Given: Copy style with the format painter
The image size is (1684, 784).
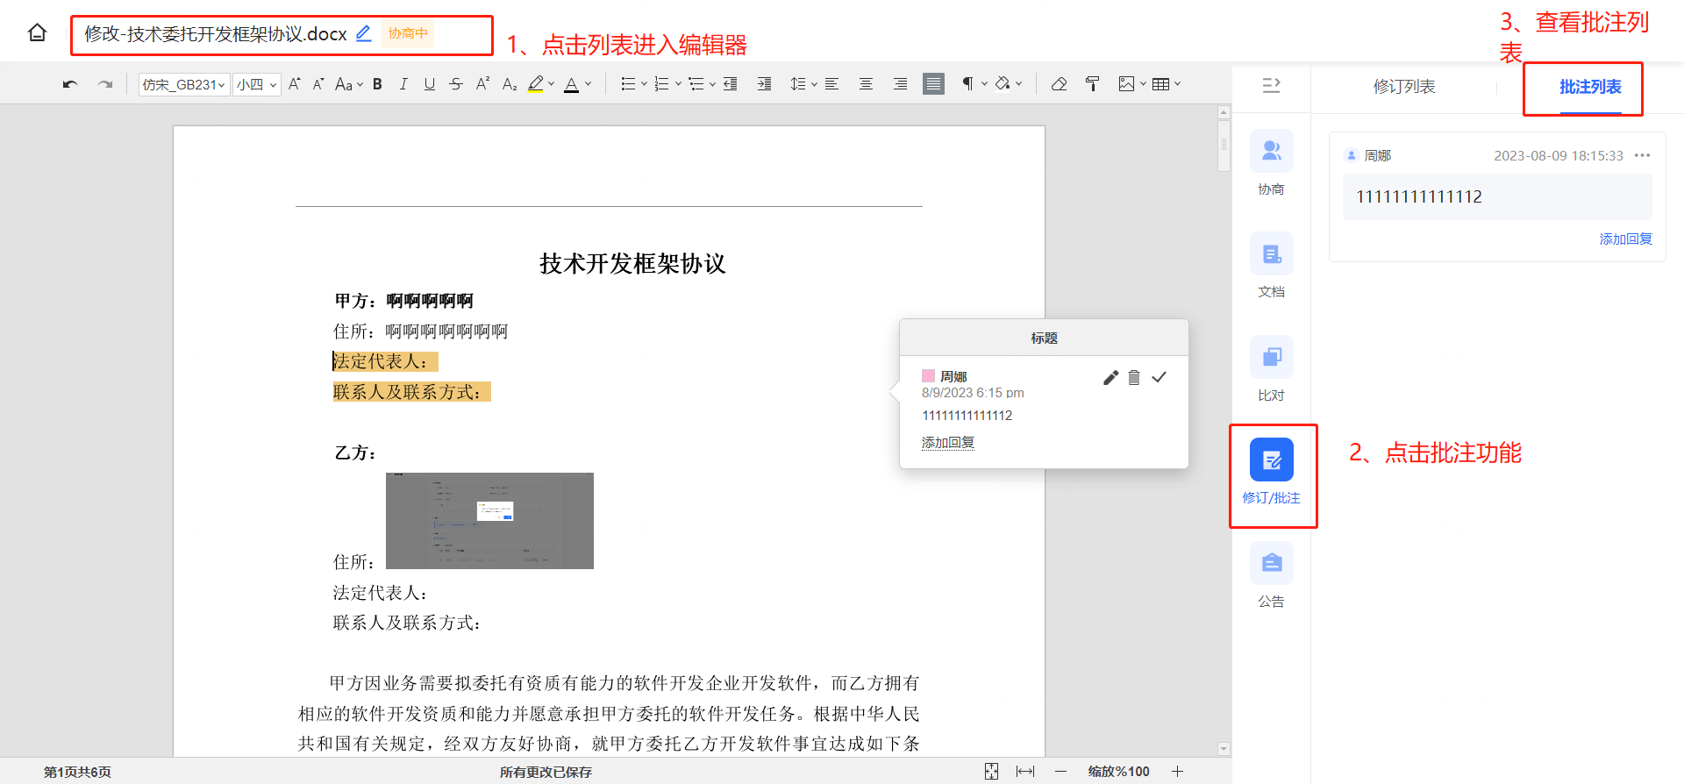Looking at the screenshot, I should 1092,84.
